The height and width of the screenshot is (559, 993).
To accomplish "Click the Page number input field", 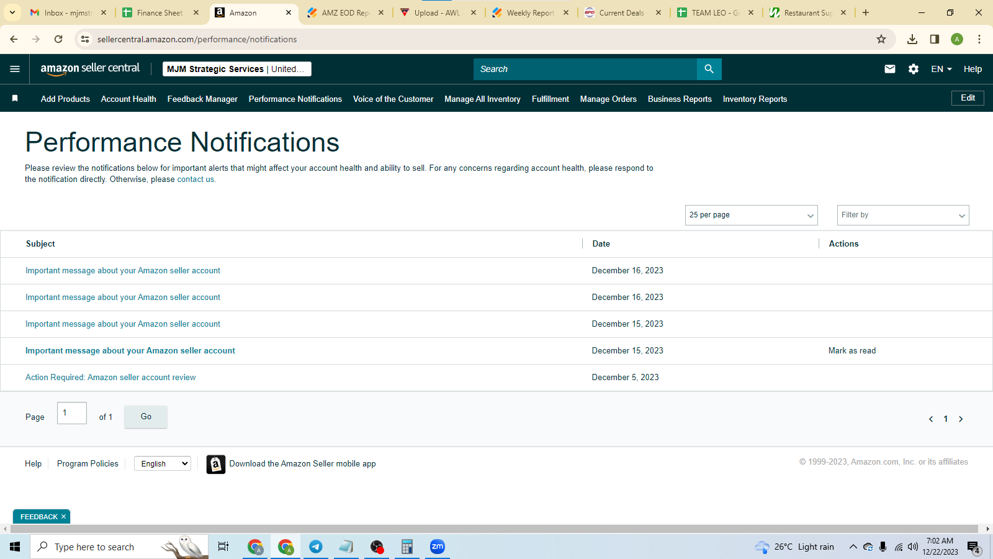I will click(72, 413).
